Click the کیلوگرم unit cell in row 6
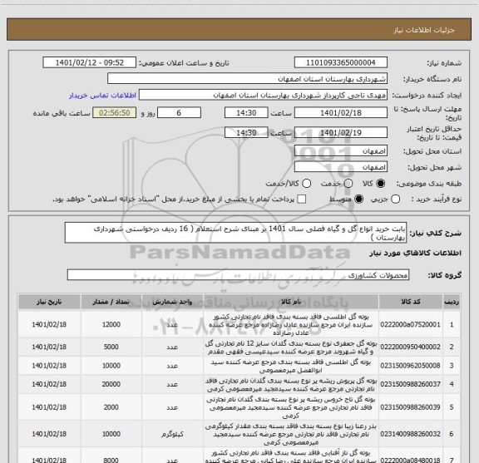 pyautogui.click(x=172, y=434)
